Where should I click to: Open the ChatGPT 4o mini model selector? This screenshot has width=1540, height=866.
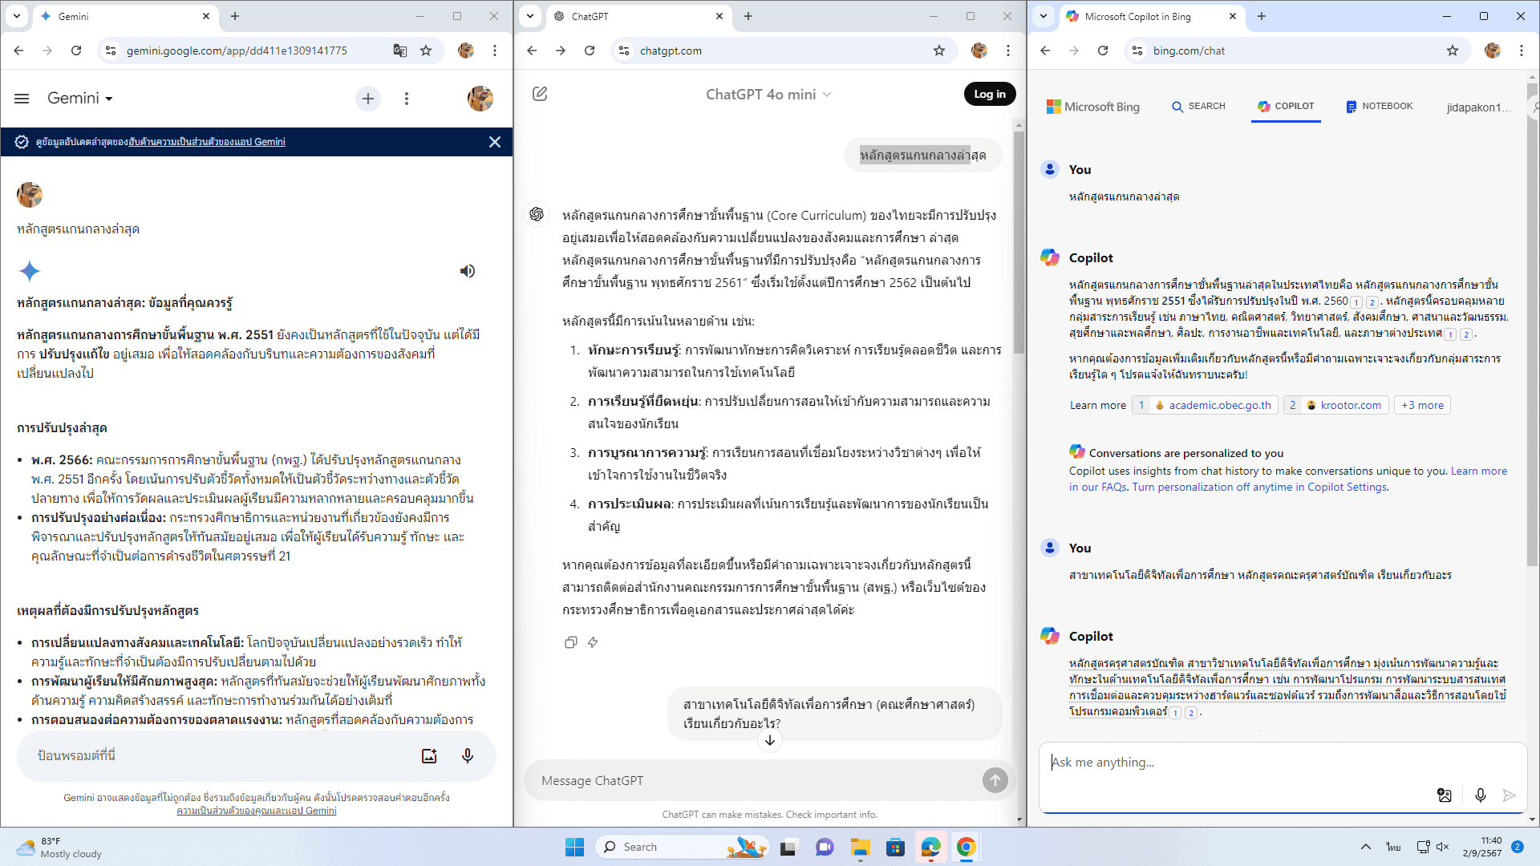pyautogui.click(x=768, y=94)
